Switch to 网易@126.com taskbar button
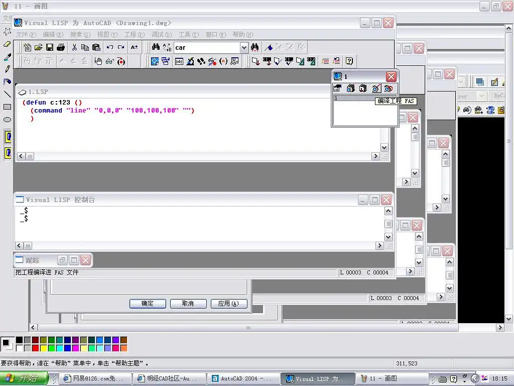Viewport: 514px width, 386px height. (96, 379)
